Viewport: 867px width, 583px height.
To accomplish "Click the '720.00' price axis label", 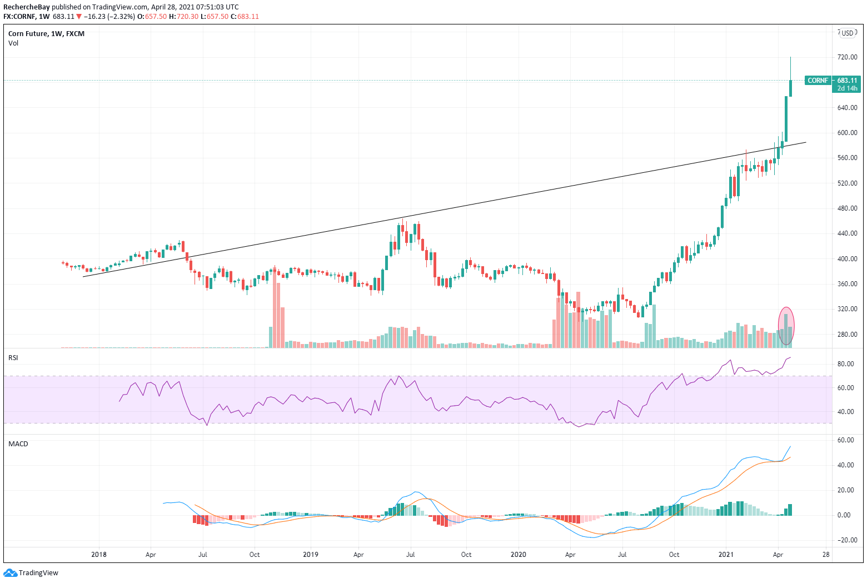I will (847, 57).
